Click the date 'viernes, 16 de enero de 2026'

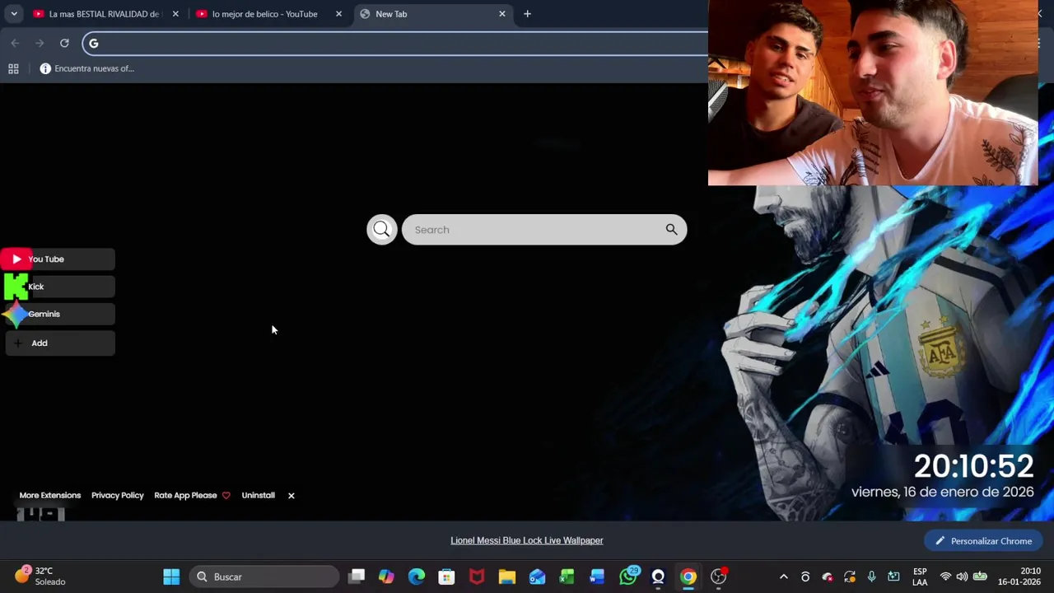(x=942, y=492)
